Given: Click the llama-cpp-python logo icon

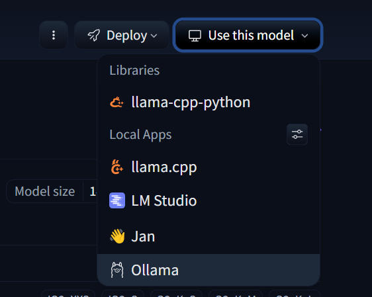Looking at the screenshot, I should tap(116, 103).
